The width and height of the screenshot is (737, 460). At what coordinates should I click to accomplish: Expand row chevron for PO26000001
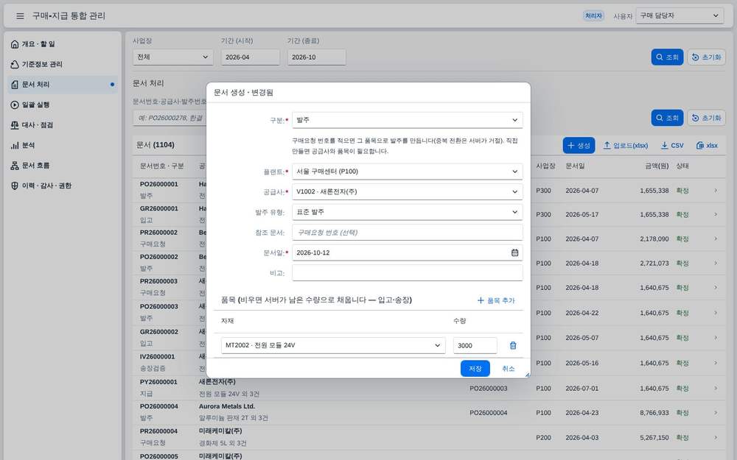(716, 190)
